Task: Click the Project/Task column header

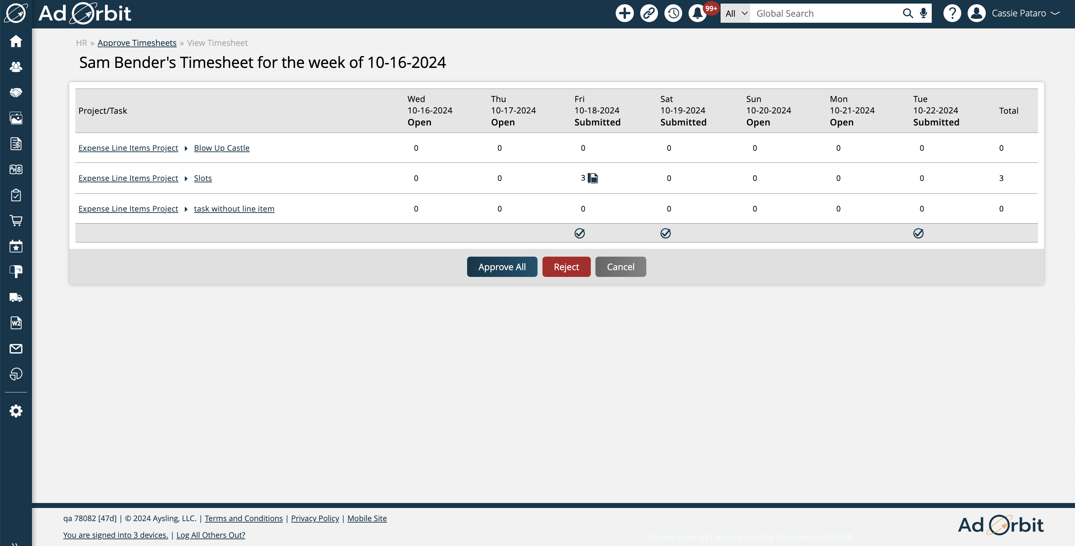Action: 103,111
